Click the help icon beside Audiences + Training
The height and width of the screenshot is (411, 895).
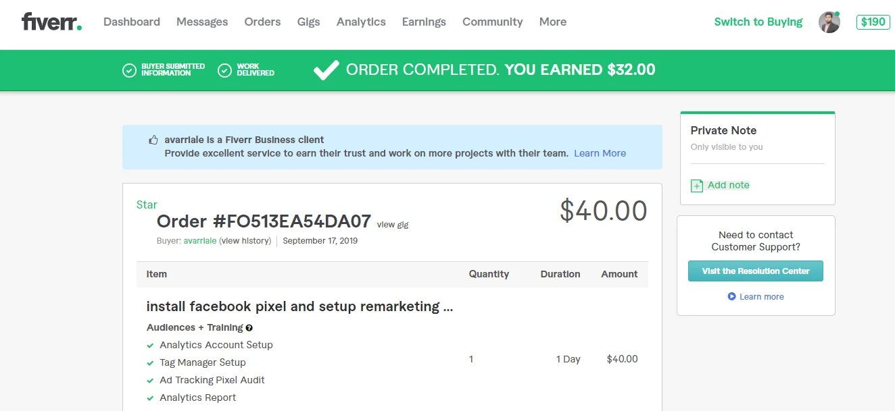click(x=249, y=328)
